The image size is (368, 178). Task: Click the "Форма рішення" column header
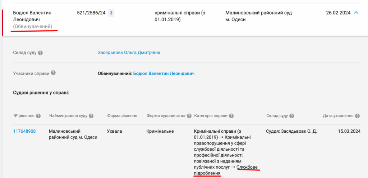click(122, 116)
